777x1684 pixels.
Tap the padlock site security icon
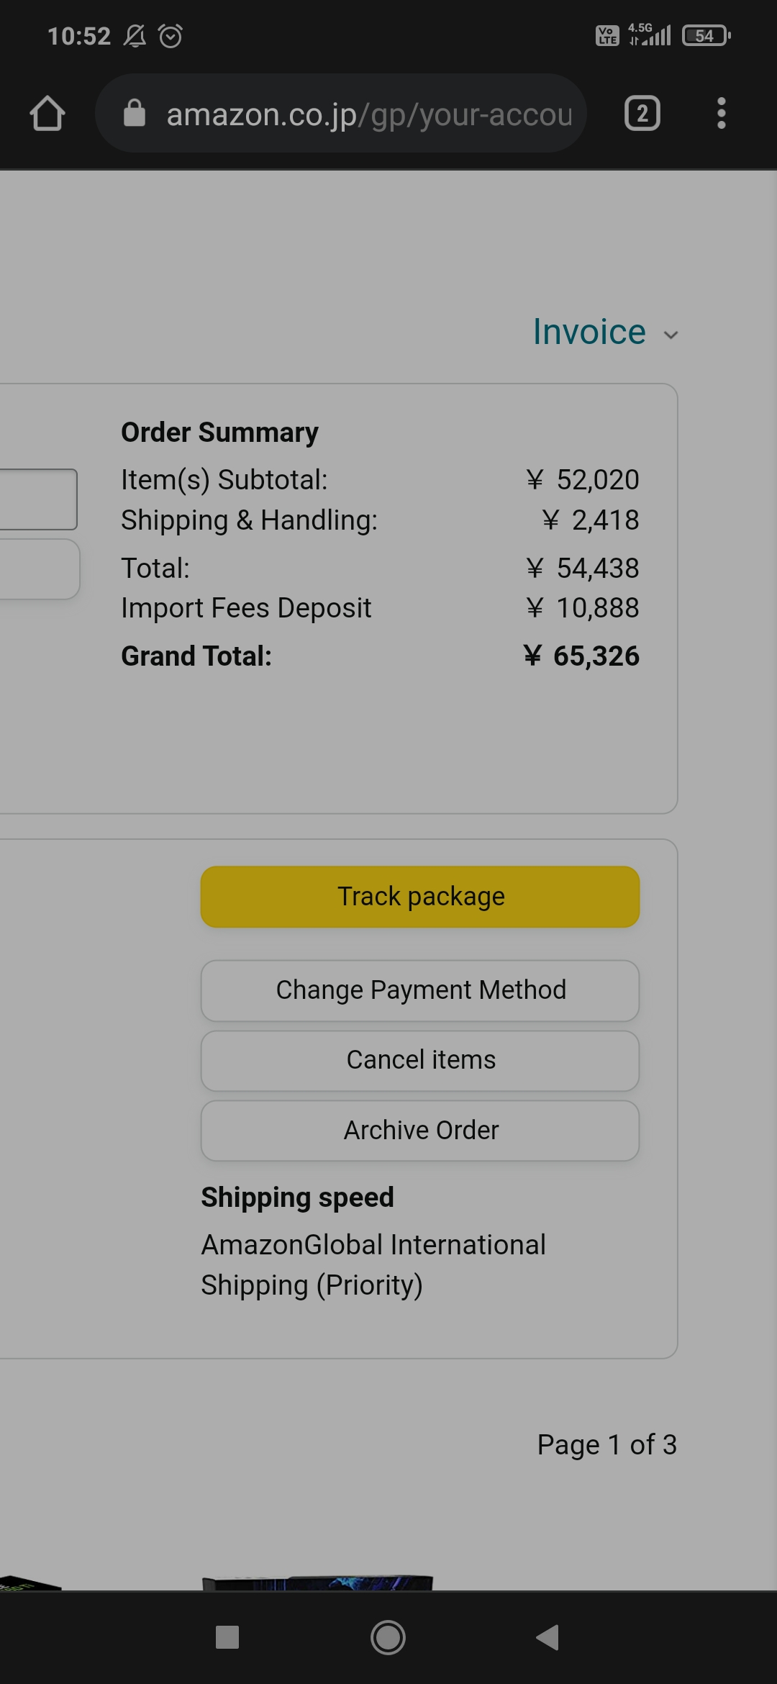(135, 113)
